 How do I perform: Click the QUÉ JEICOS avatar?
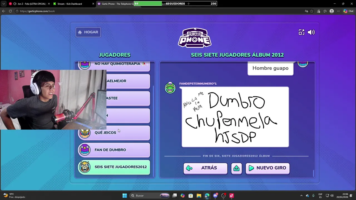(x=85, y=133)
